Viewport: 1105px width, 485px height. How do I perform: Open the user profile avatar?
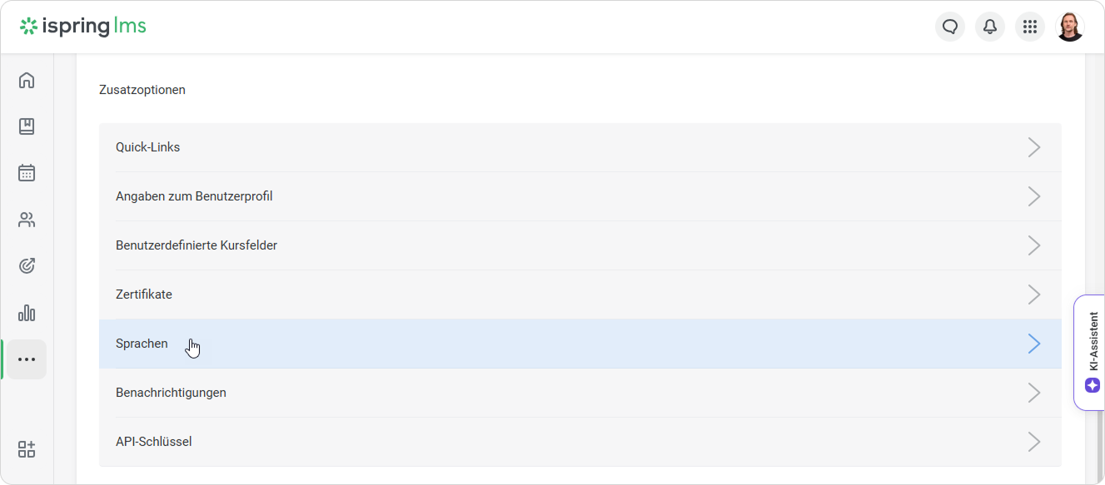pos(1070,27)
